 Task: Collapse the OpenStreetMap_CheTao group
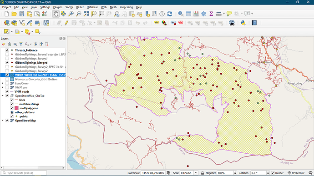(x=3, y=96)
